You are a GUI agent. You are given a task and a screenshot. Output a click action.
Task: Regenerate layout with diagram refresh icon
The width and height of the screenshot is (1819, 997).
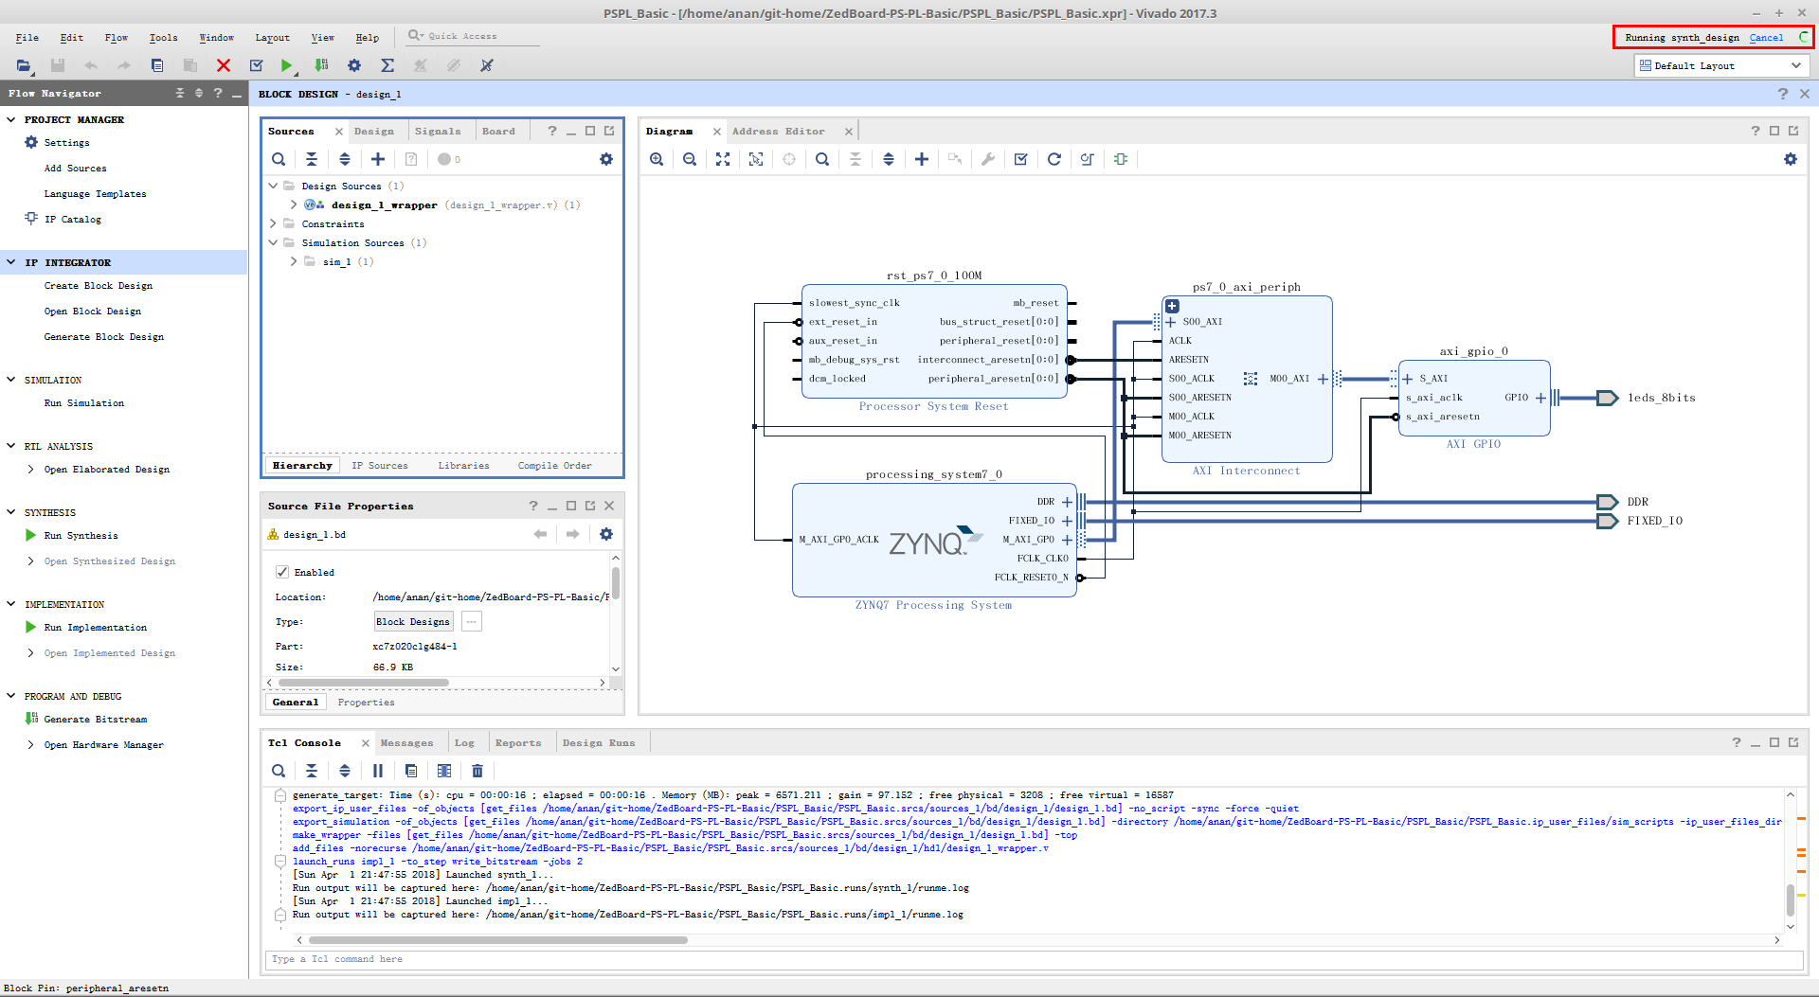point(1054,159)
